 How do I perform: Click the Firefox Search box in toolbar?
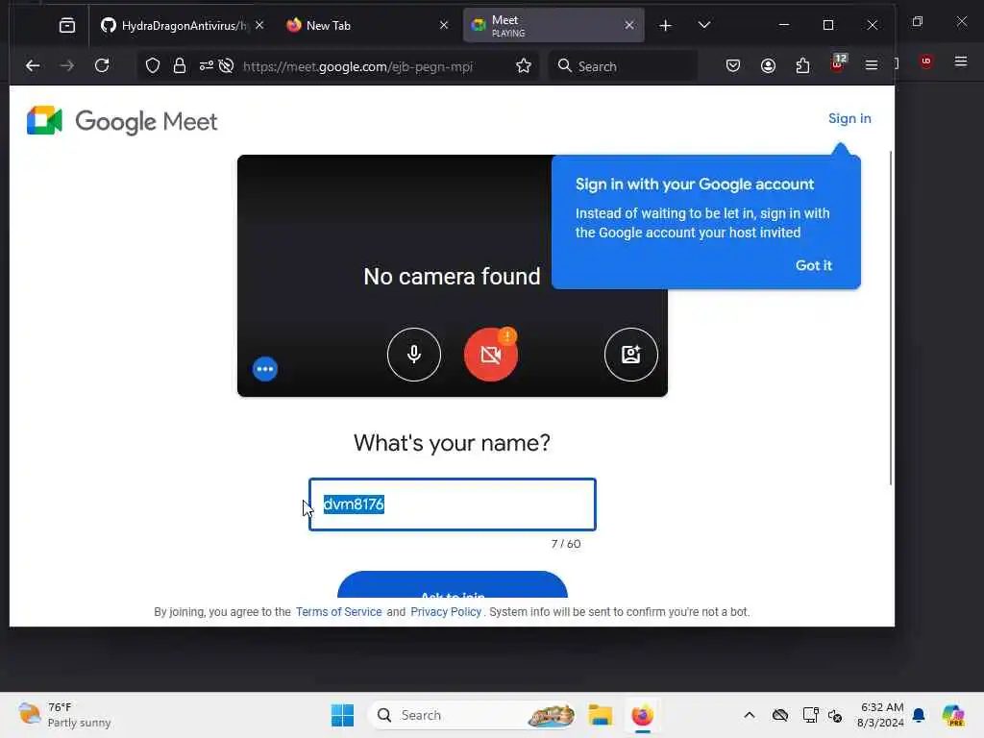(x=624, y=66)
